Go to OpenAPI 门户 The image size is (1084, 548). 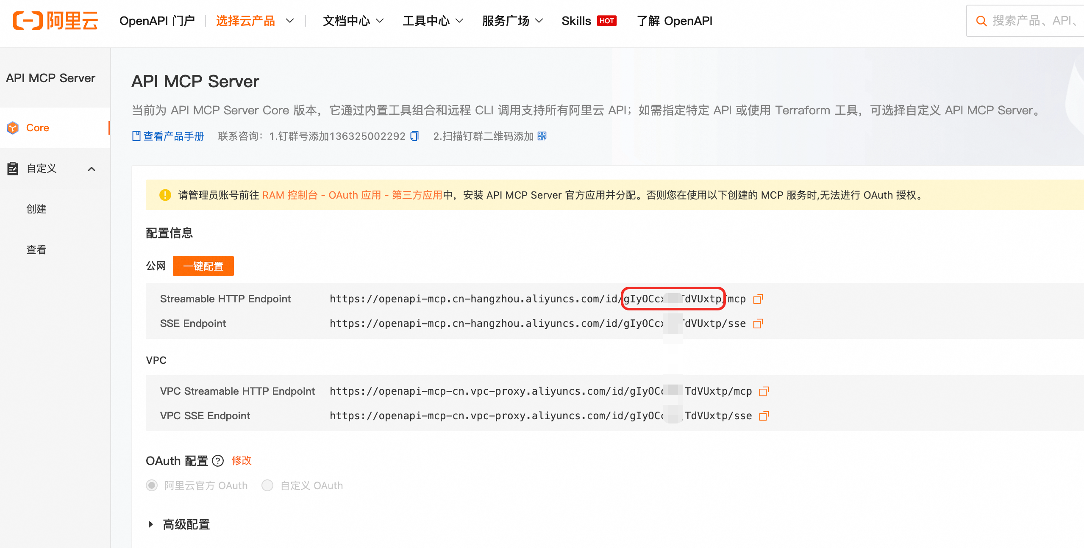pos(157,21)
